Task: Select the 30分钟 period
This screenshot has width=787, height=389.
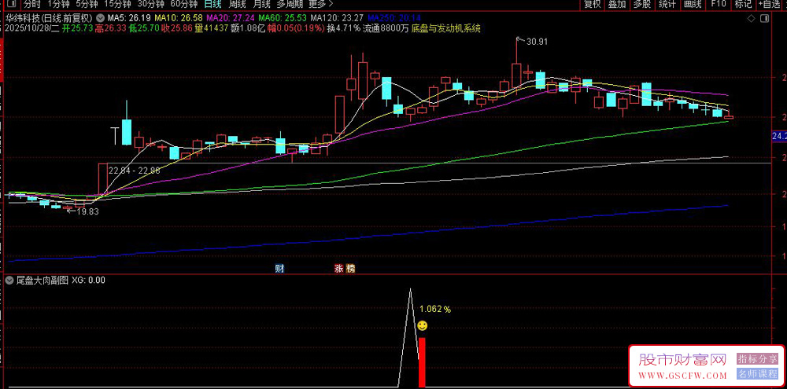Action: pos(150,4)
